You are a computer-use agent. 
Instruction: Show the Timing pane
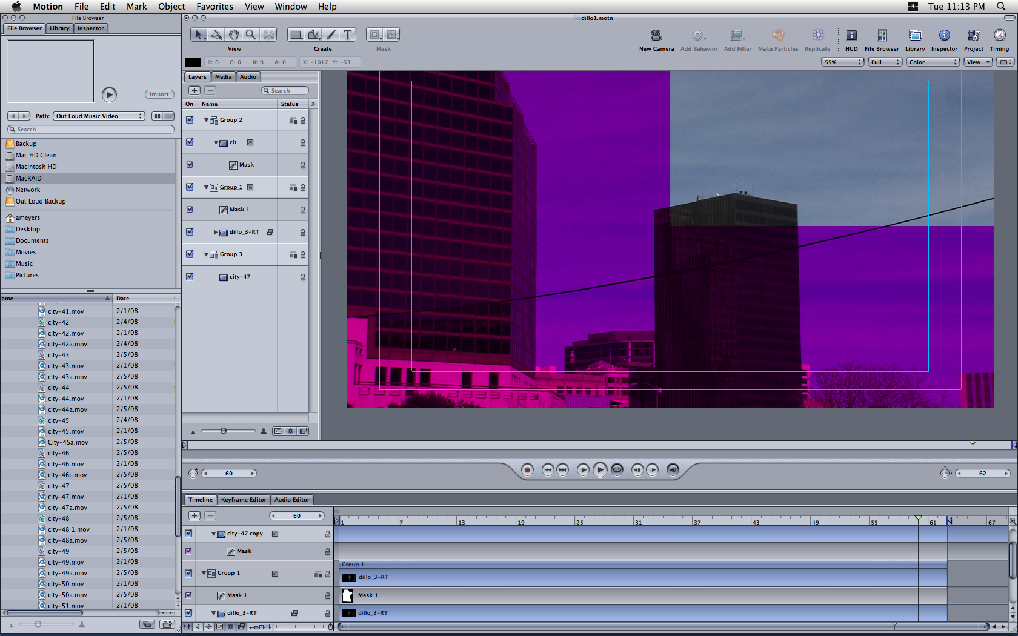pyautogui.click(x=999, y=36)
